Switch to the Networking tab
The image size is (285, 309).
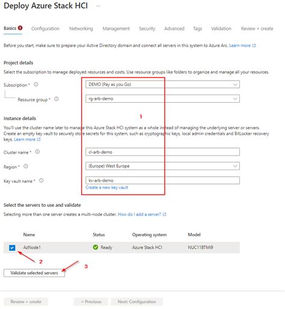[x=81, y=29]
